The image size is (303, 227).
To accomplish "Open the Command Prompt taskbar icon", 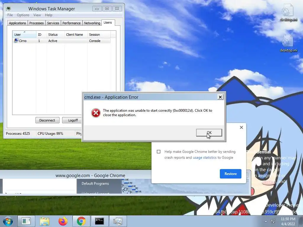I will click(x=99, y=221).
